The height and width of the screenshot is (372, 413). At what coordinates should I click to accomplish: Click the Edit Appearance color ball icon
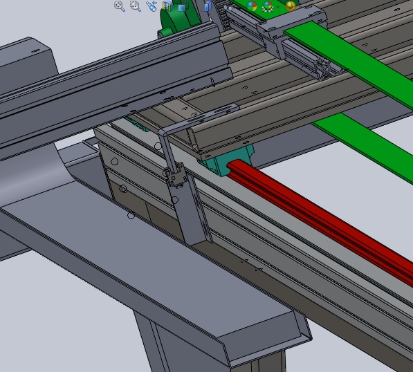[252, 6]
